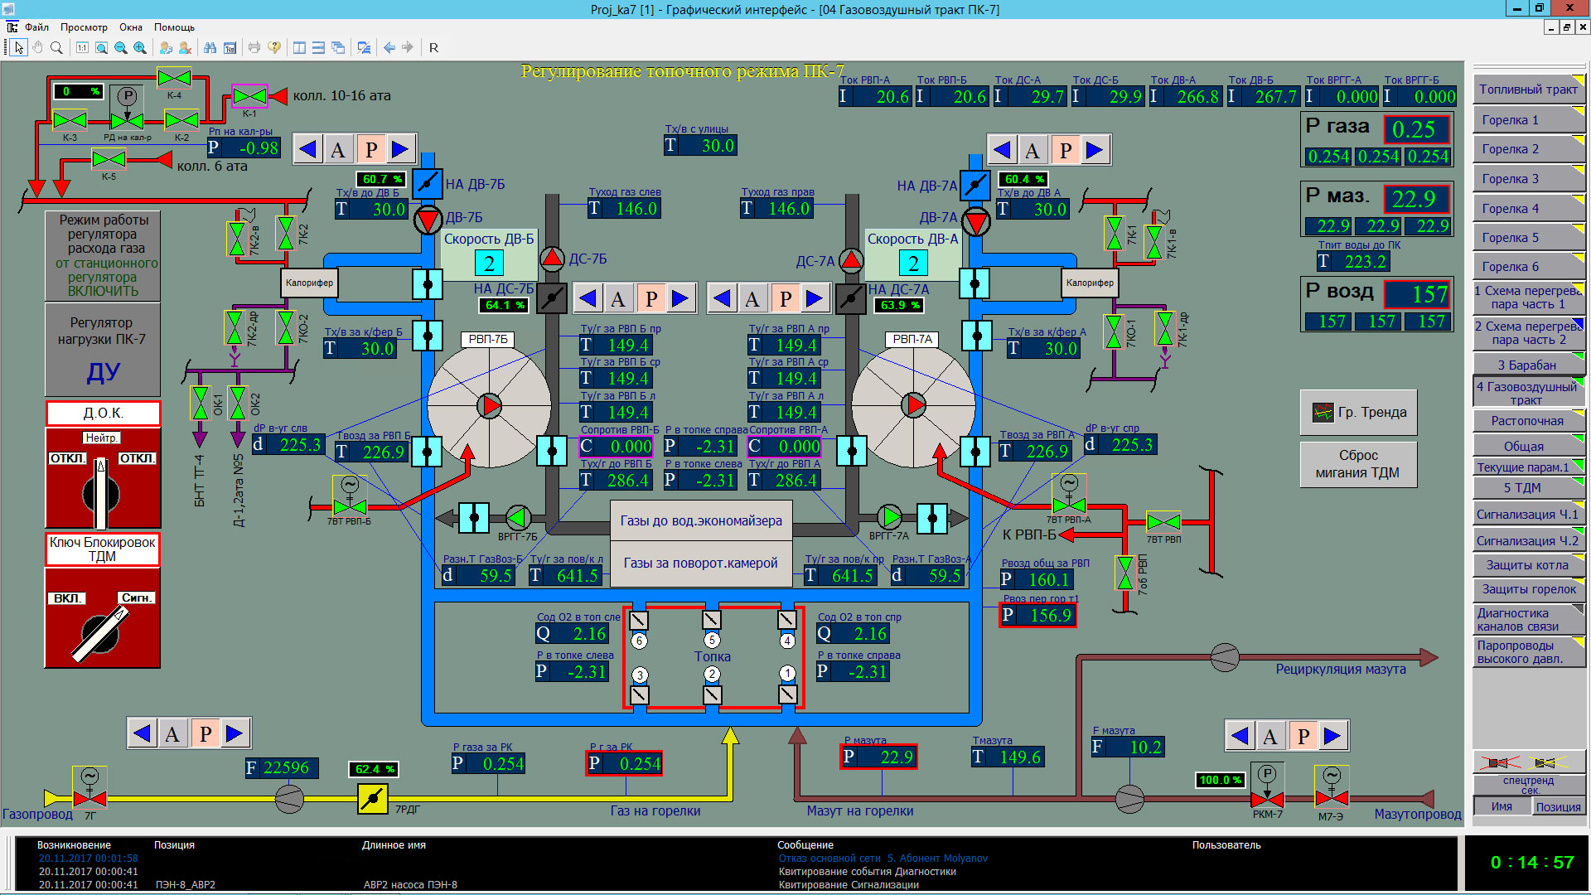Select the arrow pointer tool in toolbar
Image resolution: width=1591 pixels, height=895 pixels.
18,47
